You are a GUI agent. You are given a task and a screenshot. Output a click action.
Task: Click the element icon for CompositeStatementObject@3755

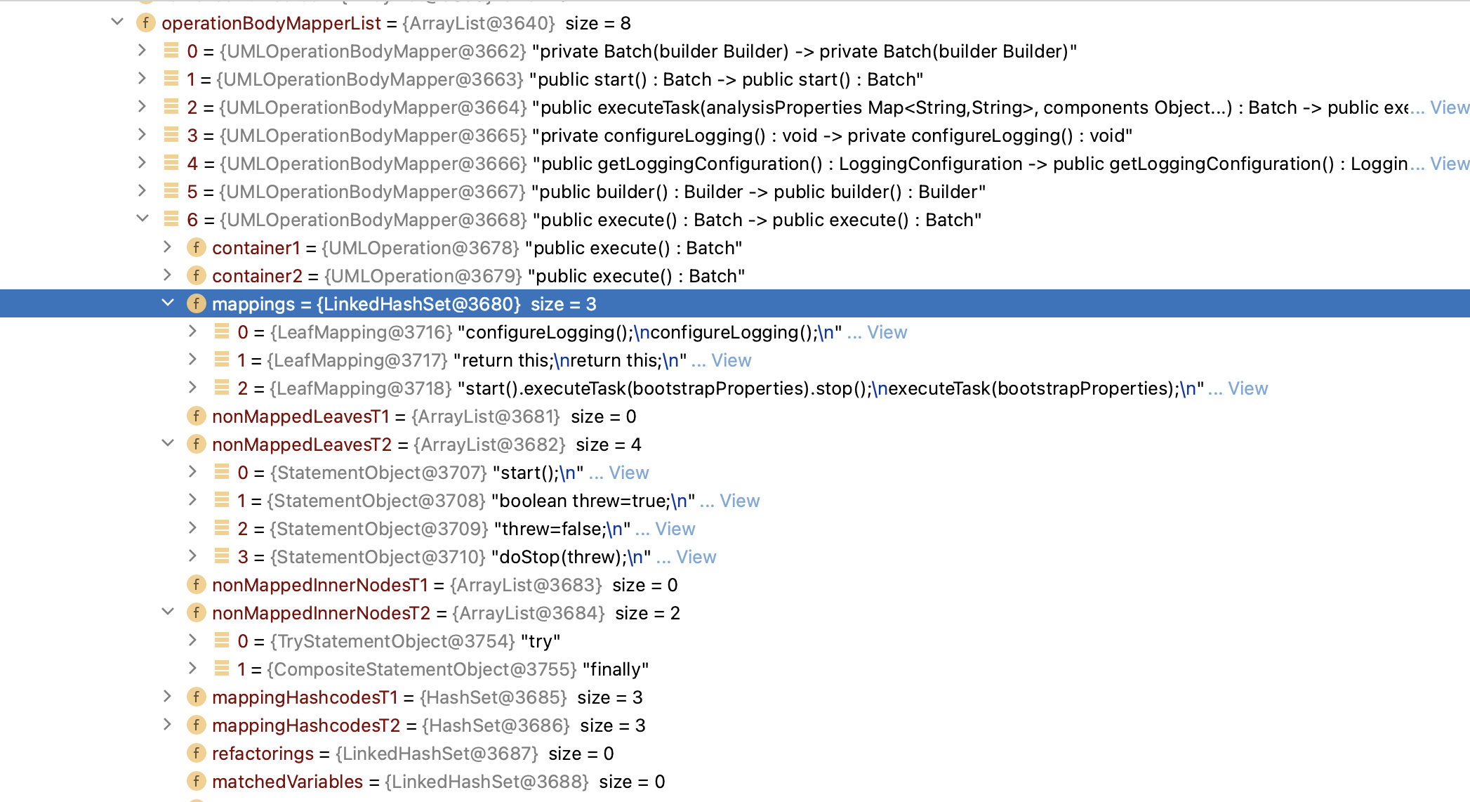coord(221,669)
